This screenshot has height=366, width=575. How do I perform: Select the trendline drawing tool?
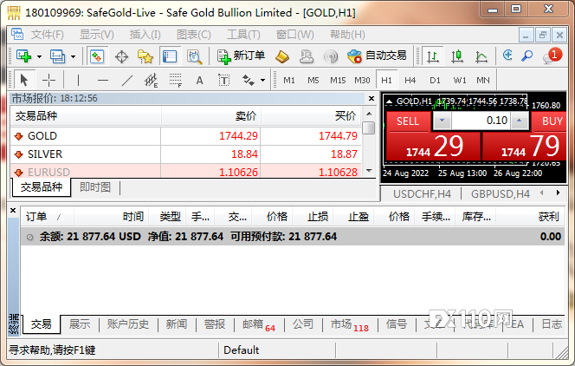127,80
